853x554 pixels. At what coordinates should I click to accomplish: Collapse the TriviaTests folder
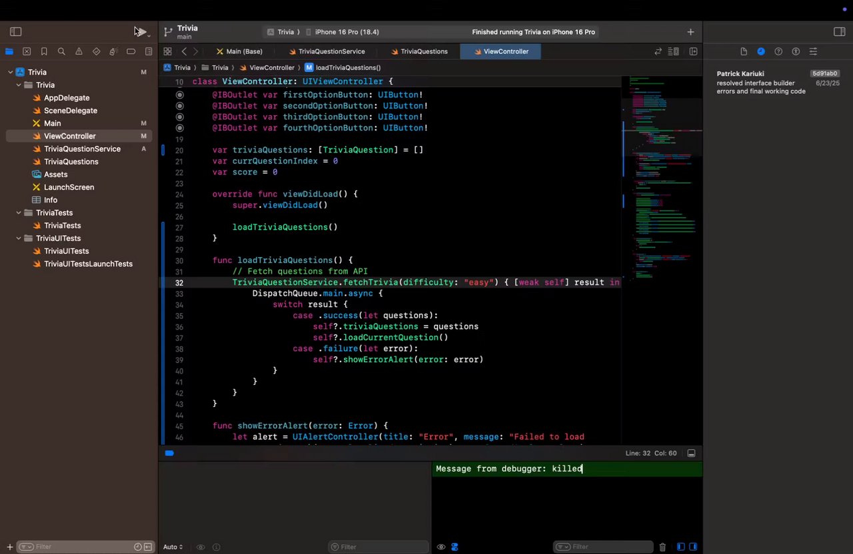pos(19,213)
